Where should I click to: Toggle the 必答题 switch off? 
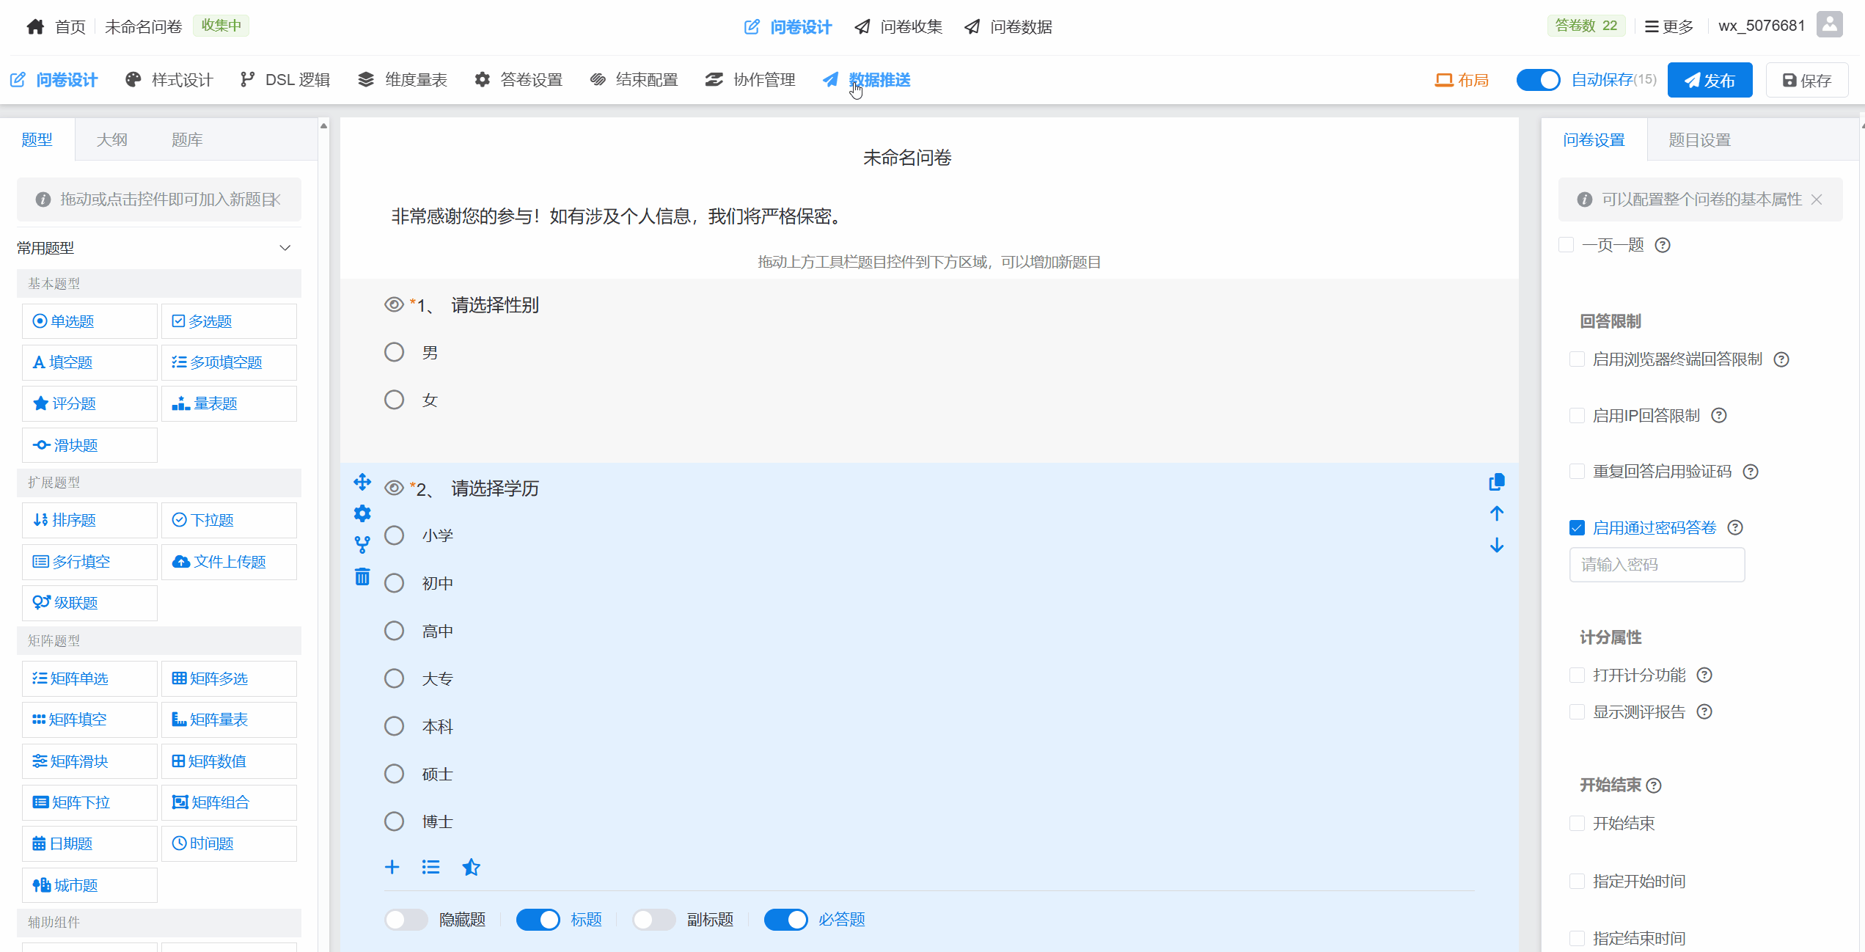(x=785, y=920)
